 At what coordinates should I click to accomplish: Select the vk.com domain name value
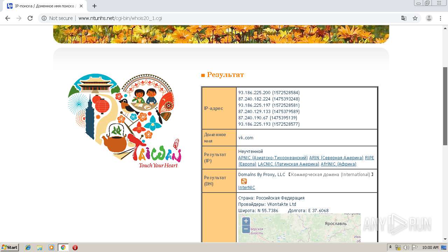(x=246, y=138)
